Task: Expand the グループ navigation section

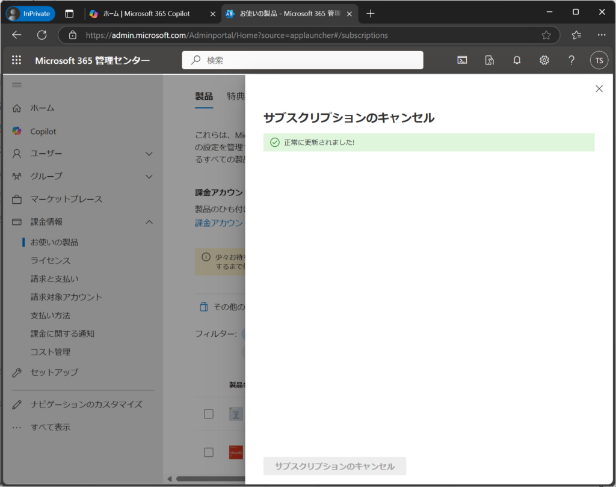Action: pos(149,177)
